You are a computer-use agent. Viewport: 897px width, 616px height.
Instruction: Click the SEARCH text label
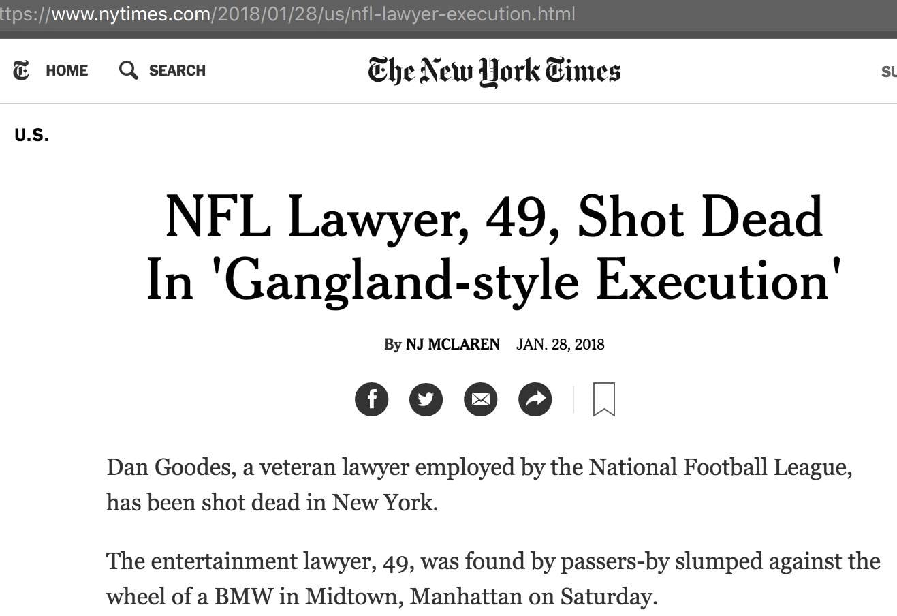[x=177, y=70]
